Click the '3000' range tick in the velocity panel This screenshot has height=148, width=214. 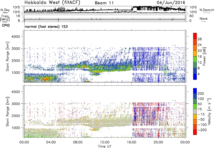[16, 104]
